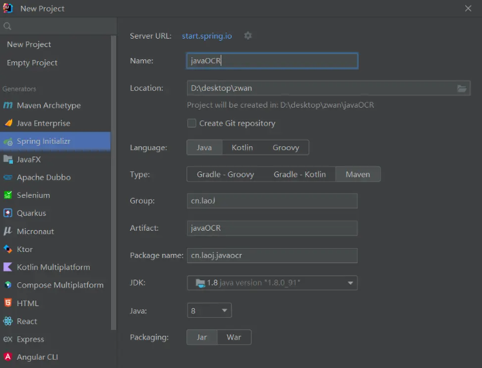Viewport: 482px width, 368px height.
Task: Open server URL settings gear
Action: click(248, 36)
